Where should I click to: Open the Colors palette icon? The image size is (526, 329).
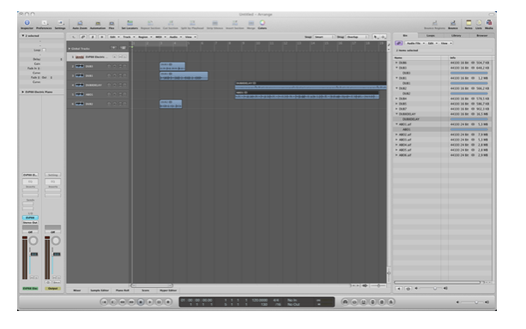(263, 24)
